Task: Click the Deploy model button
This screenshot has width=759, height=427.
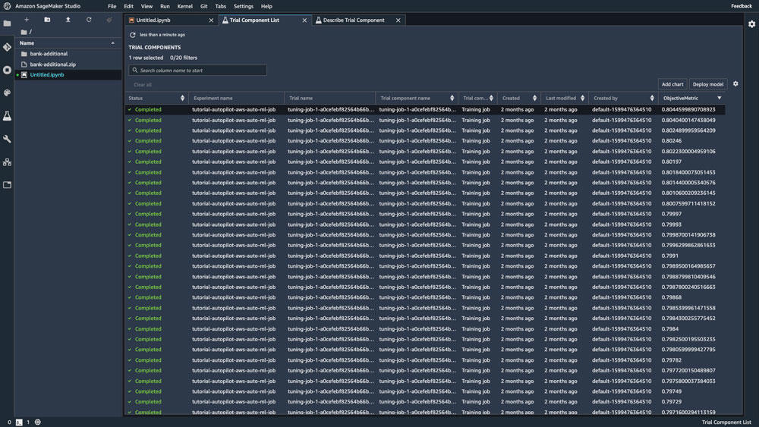Action: pos(708,84)
